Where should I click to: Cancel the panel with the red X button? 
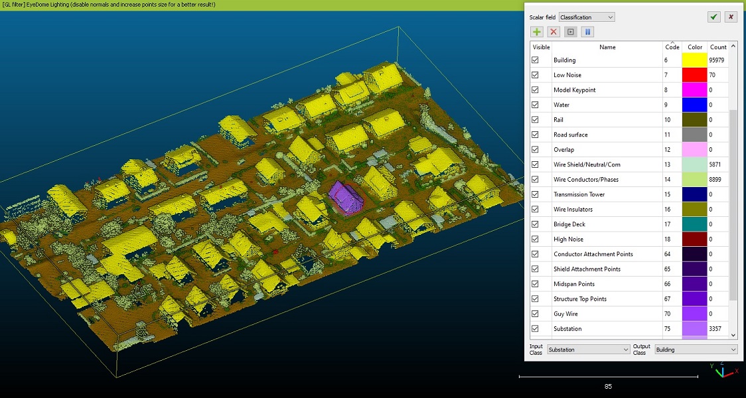tap(731, 17)
